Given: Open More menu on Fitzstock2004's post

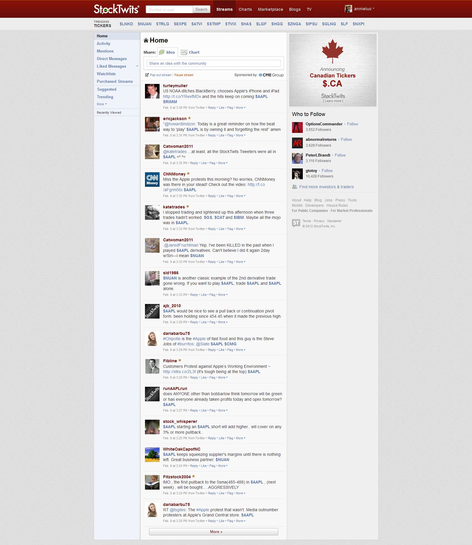Looking at the screenshot, I should pos(240,493).
